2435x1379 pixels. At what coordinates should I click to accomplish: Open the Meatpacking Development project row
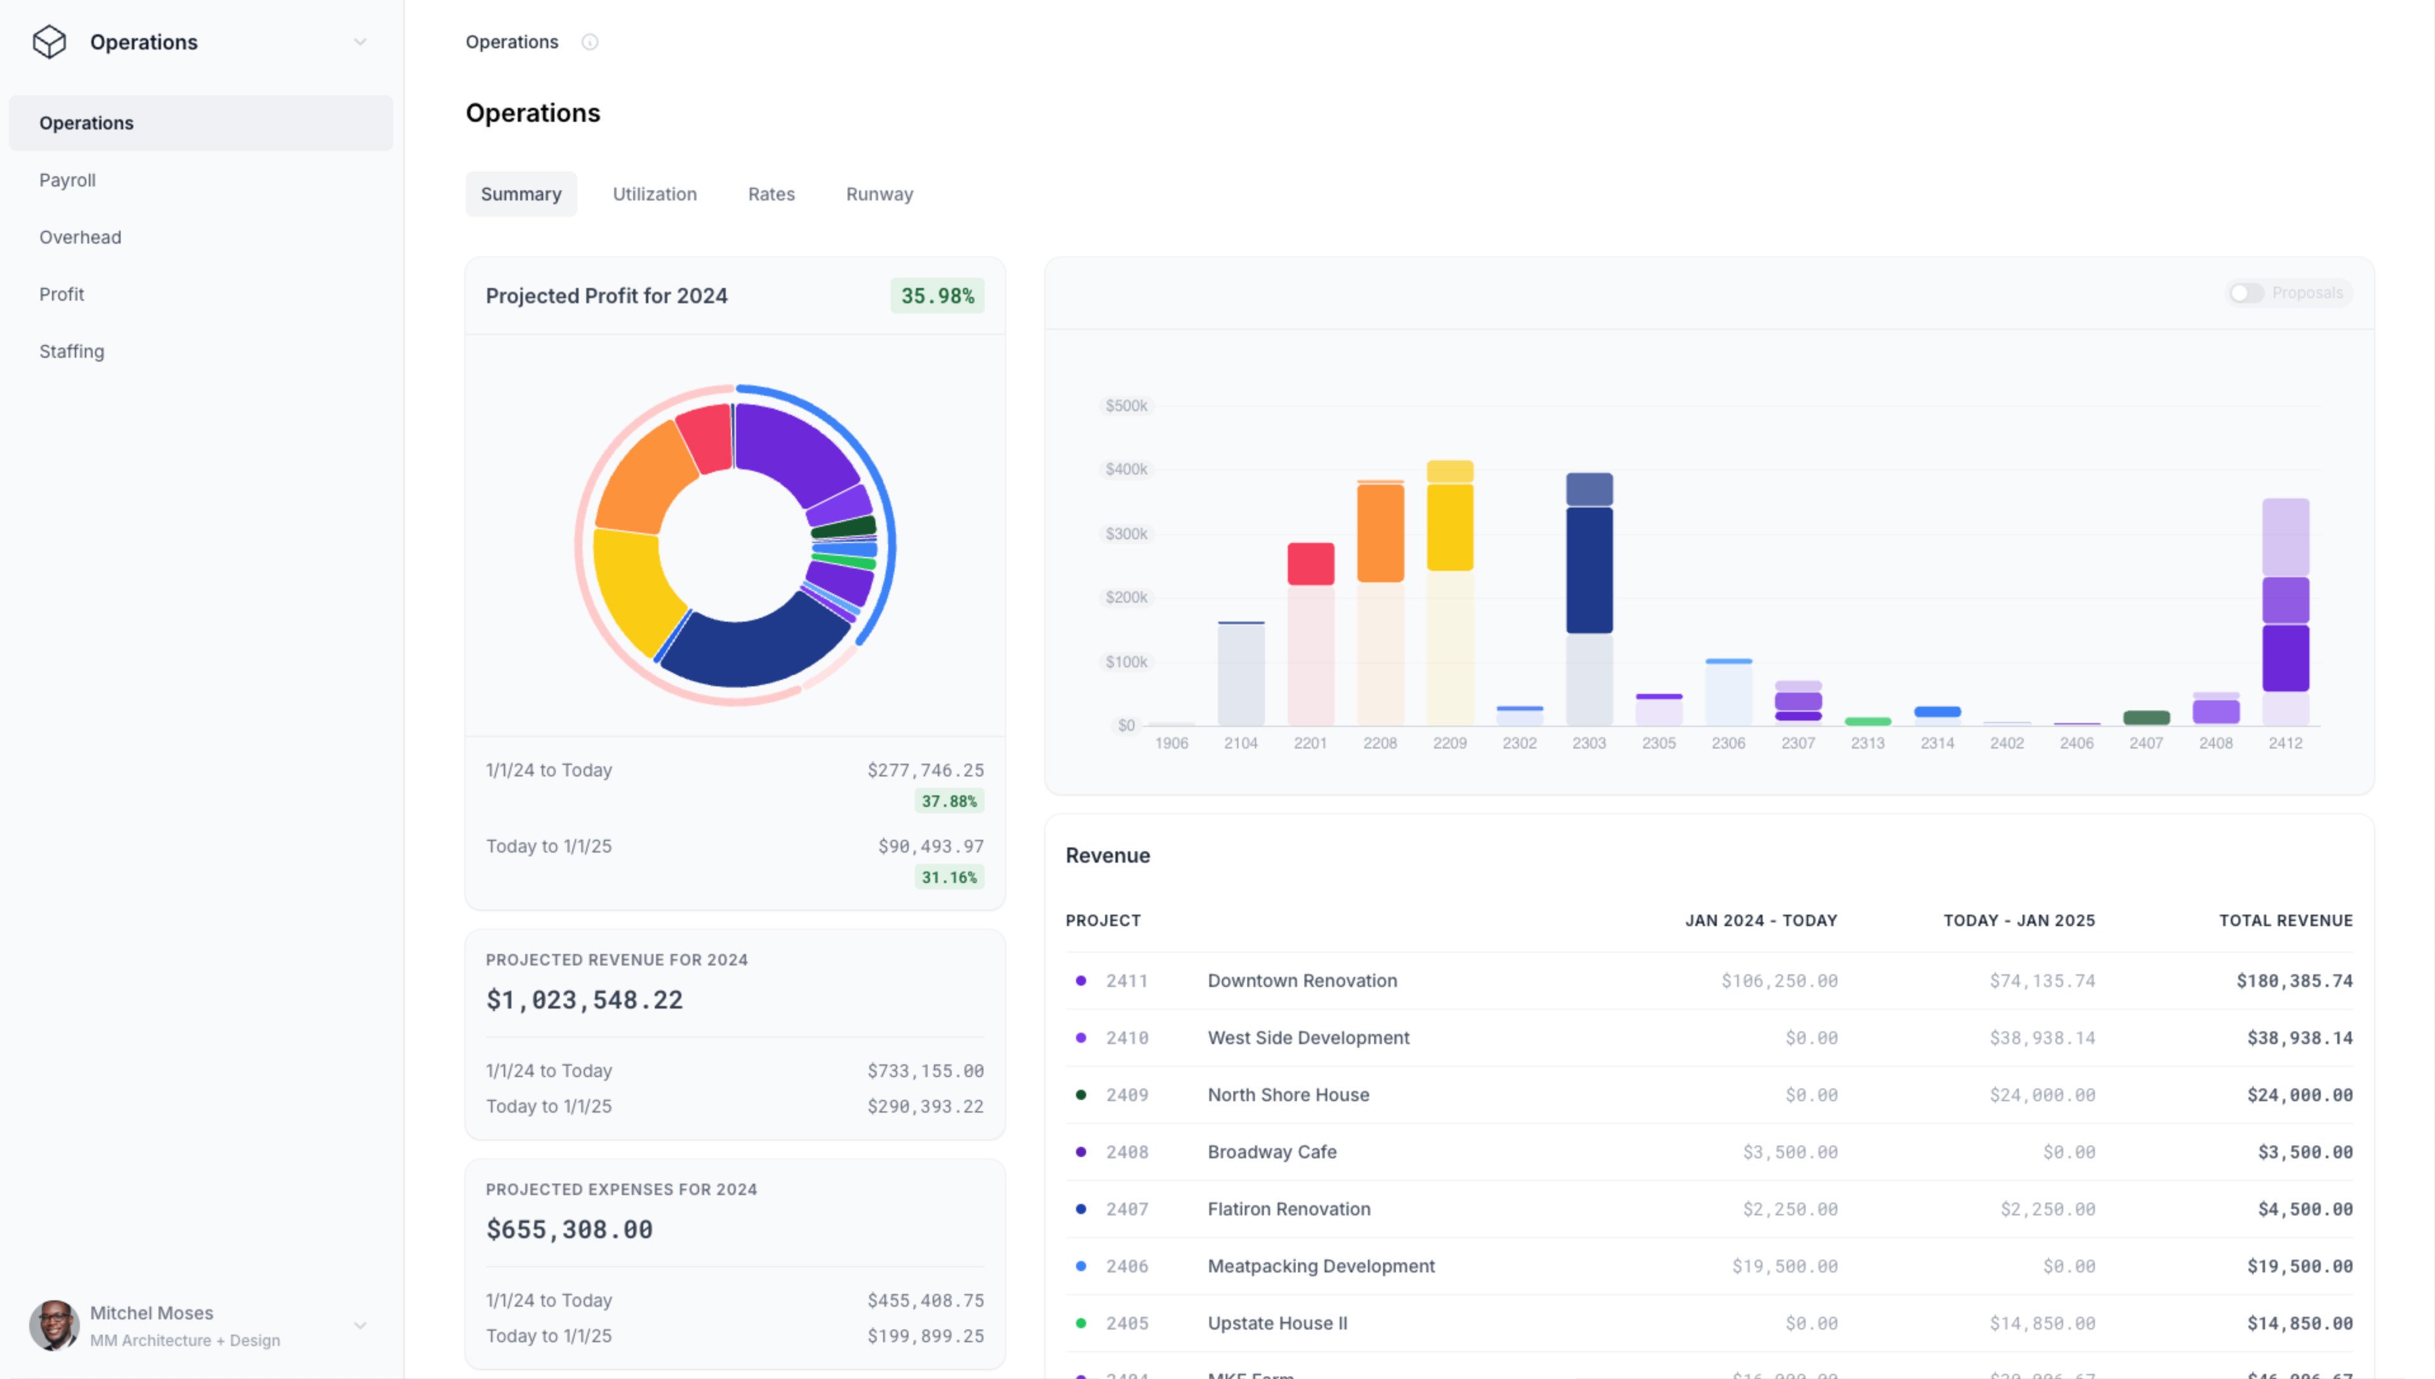pos(1709,1266)
